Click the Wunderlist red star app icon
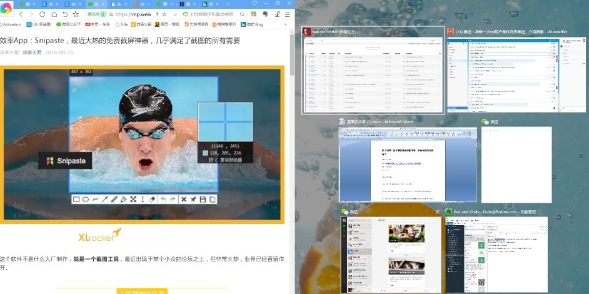Screen dimensions: 589x294 pyautogui.click(x=450, y=32)
